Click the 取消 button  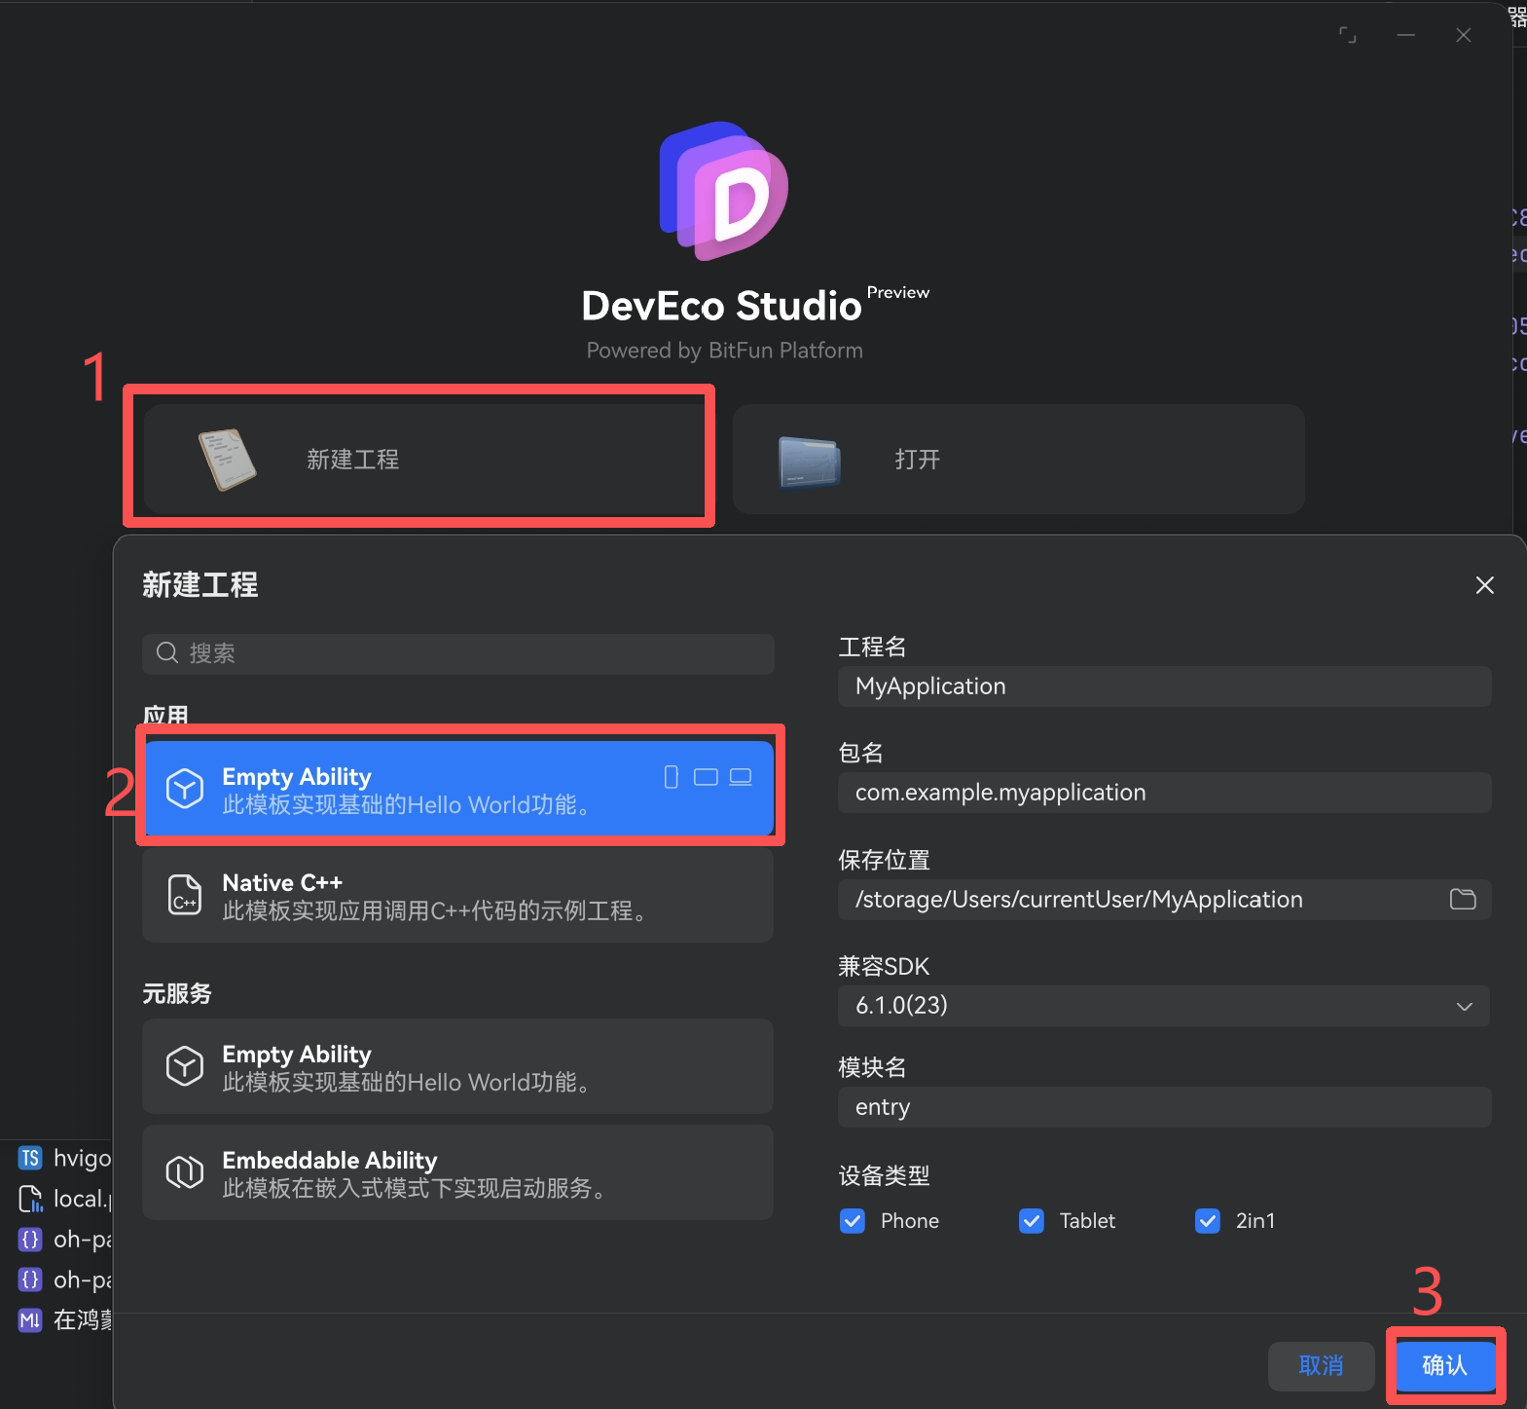tap(1322, 1366)
